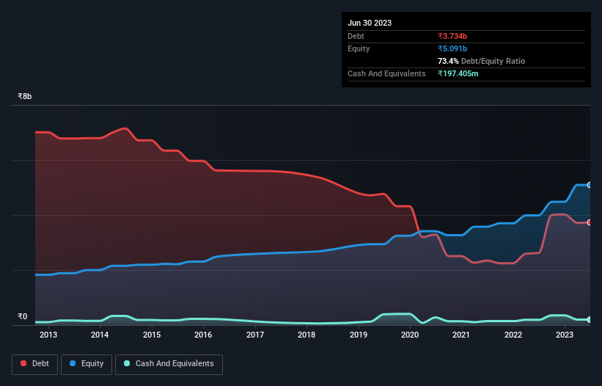The height and width of the screenshot is (386, 602).
Task: Toggle Cash And Equivalents legend button
Action: (169, 364)
